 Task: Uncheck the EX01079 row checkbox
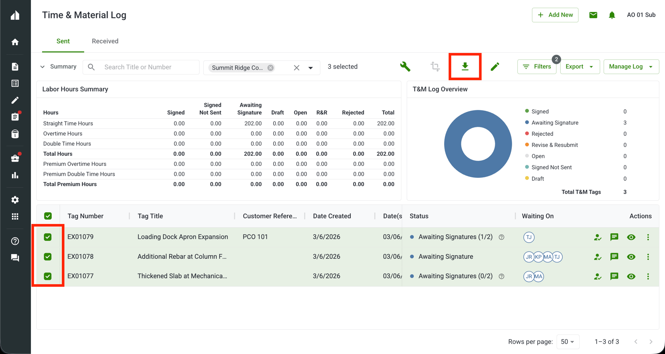point(48,237)
